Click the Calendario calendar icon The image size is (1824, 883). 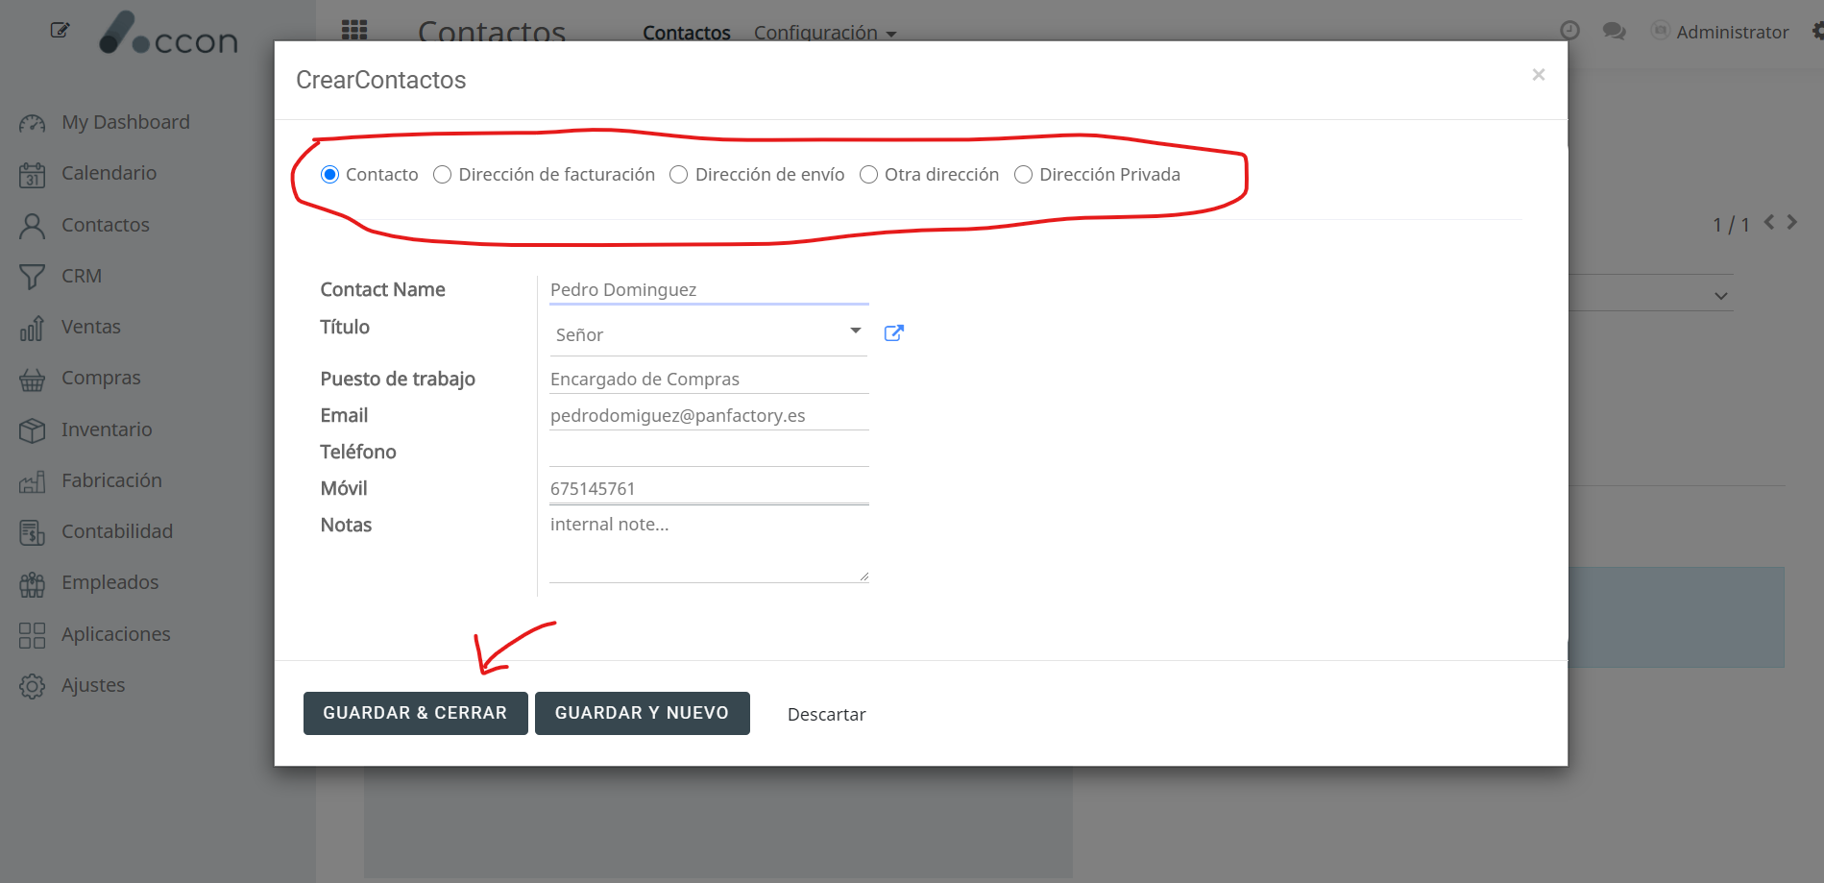coord(32,174)
